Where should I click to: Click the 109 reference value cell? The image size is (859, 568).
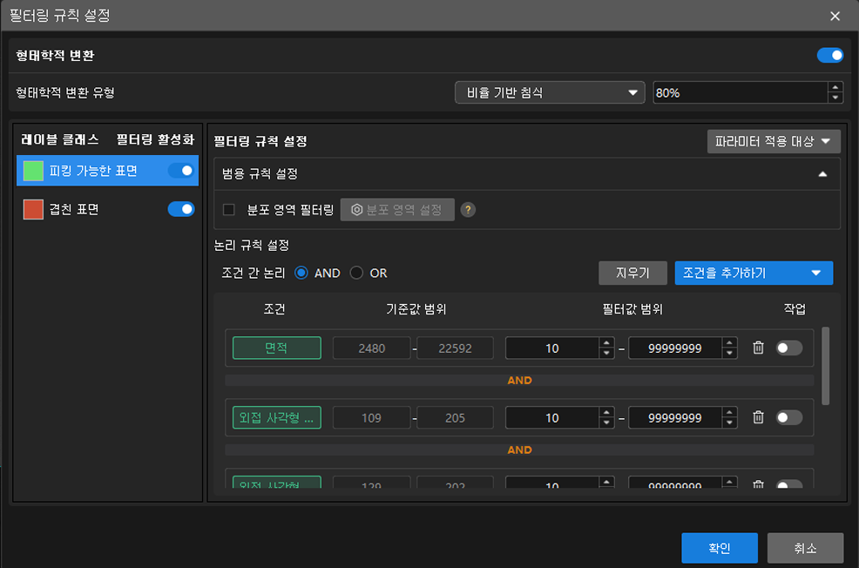click(371, 417)
